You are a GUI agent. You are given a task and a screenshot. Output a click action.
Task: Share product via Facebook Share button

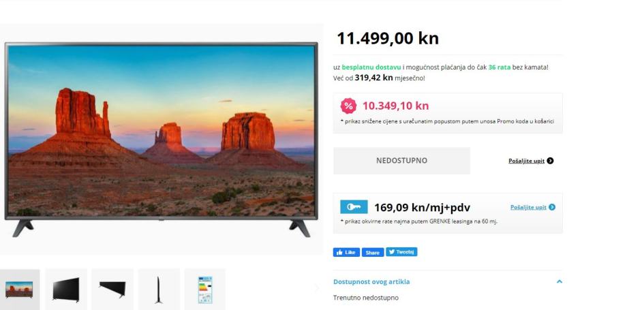point(373,252)
